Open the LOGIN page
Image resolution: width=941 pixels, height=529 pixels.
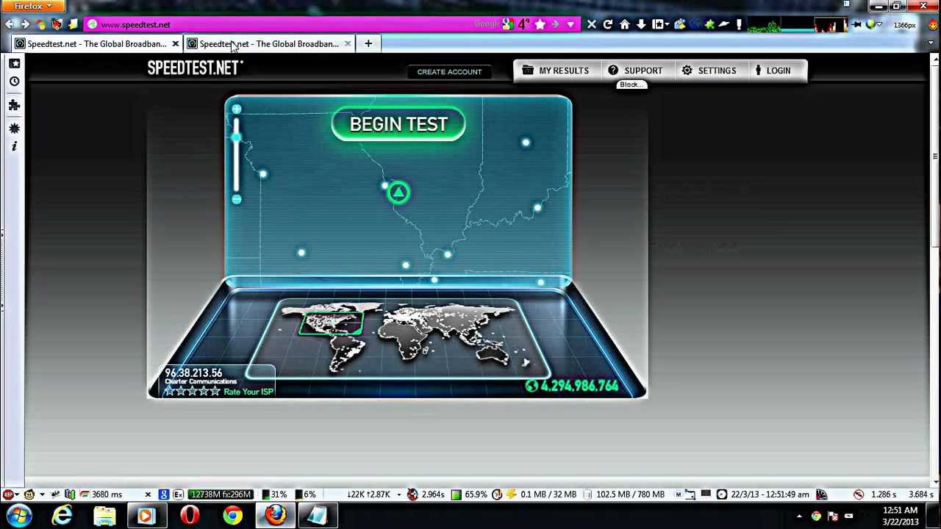(772, 71)
